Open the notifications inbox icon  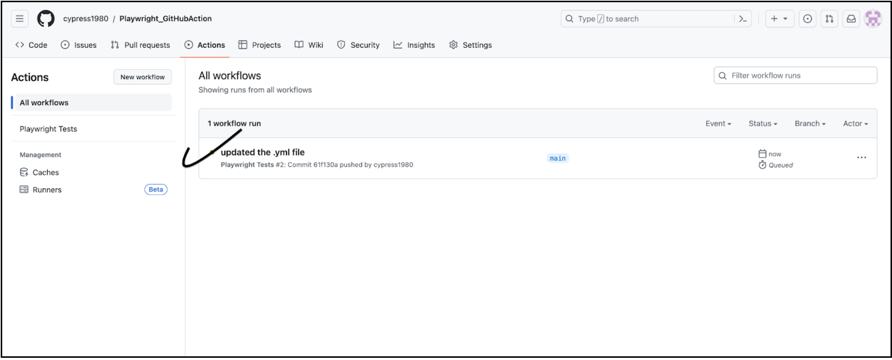[x=851, y=19]
